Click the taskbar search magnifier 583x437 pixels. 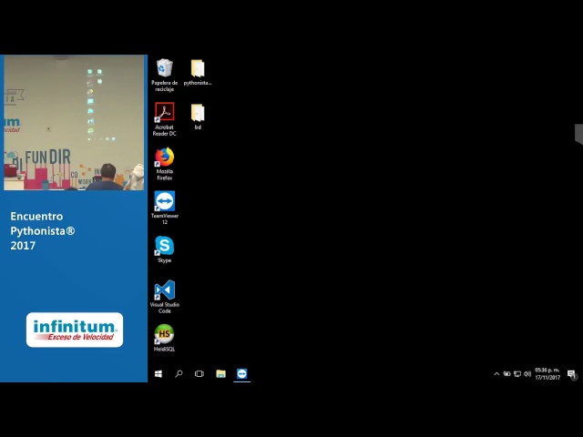(x=179, y=374)
